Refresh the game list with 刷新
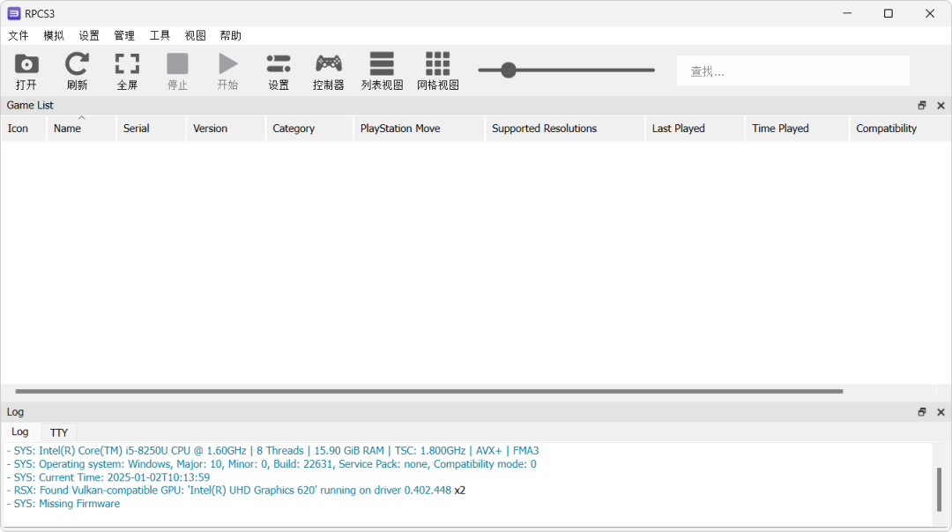This screenshot has height=532, width=952. [77, 71]
